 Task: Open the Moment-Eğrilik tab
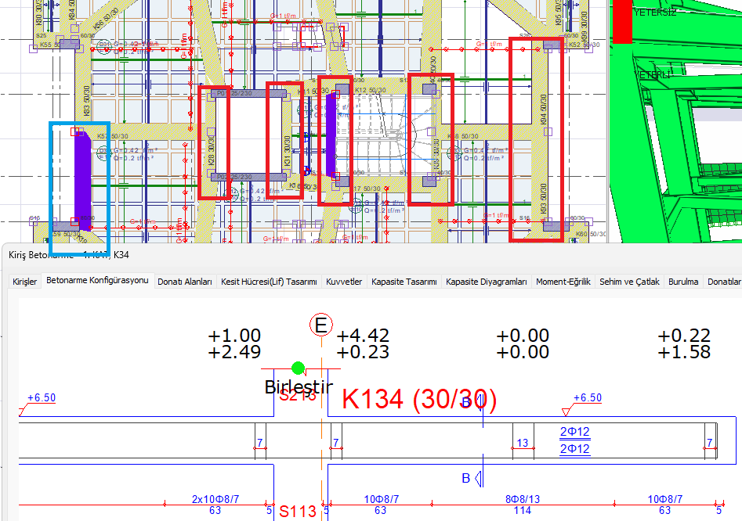coord(563,282)
